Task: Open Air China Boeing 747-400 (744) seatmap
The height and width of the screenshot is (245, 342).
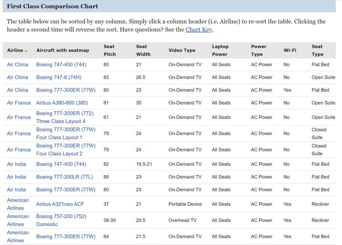Action: point(61,65)
